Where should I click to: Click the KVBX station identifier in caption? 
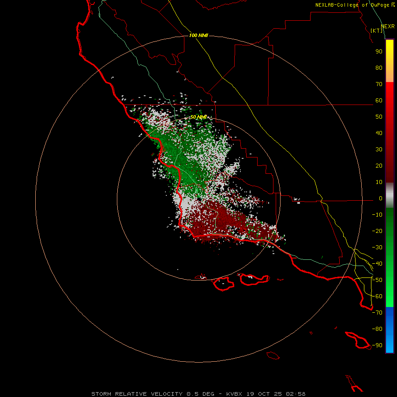tap(234, 394)
